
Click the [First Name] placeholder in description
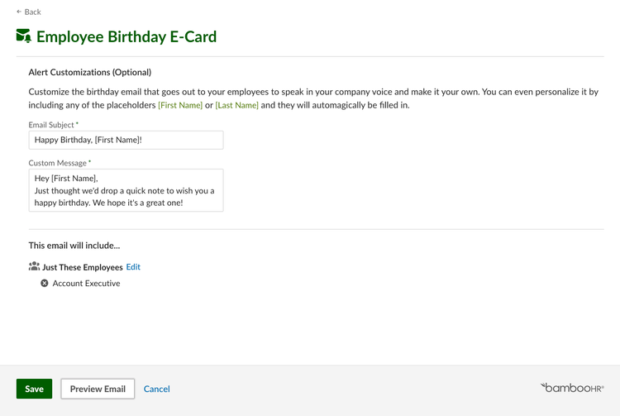click(180, 105)
